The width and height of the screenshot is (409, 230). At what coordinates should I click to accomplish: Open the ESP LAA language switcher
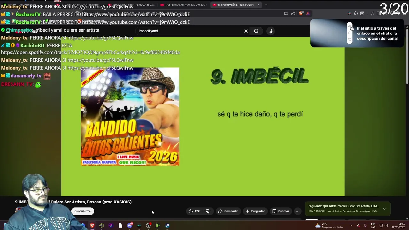(373, 226)
